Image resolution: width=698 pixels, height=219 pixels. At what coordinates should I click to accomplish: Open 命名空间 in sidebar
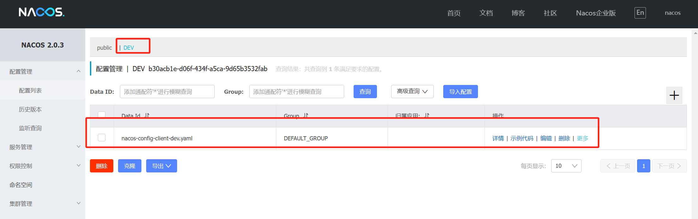[43, 185]
